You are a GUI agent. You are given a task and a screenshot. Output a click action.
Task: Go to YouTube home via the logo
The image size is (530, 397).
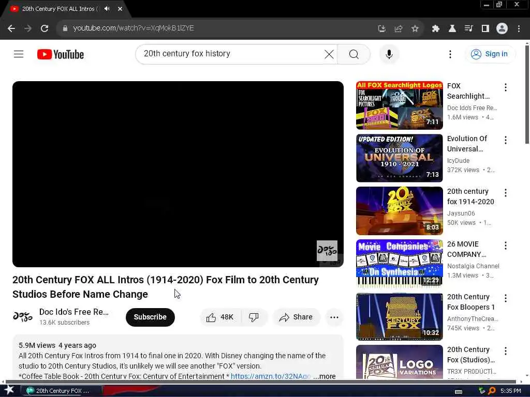[x=61, y=54]
